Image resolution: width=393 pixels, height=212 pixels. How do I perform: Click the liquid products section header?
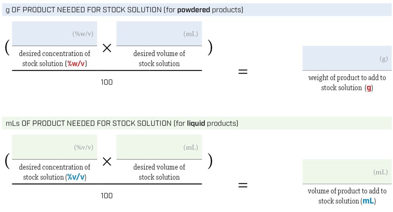196,123
